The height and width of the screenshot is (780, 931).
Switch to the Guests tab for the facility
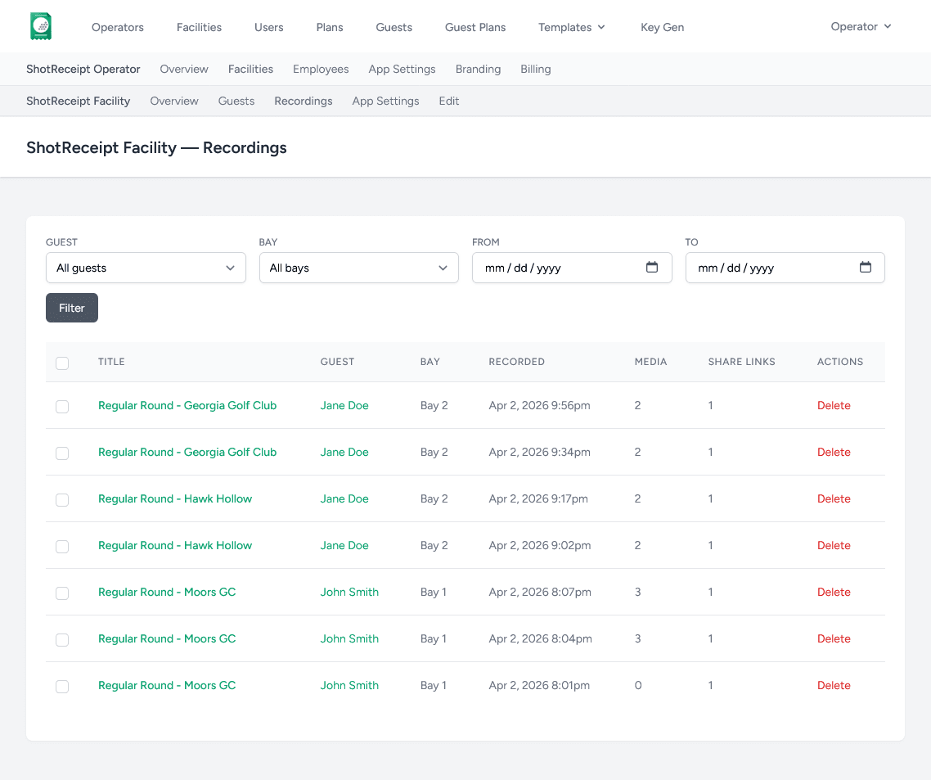point(236,101)
